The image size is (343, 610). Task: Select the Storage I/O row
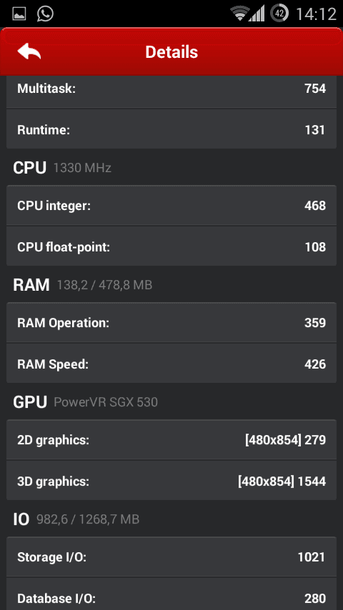point(171,556)
